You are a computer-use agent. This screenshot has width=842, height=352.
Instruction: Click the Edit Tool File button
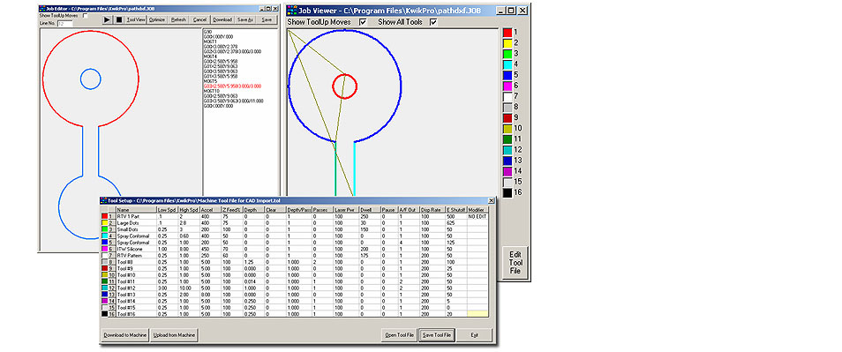pyautogui.click(x=516, y=263)
